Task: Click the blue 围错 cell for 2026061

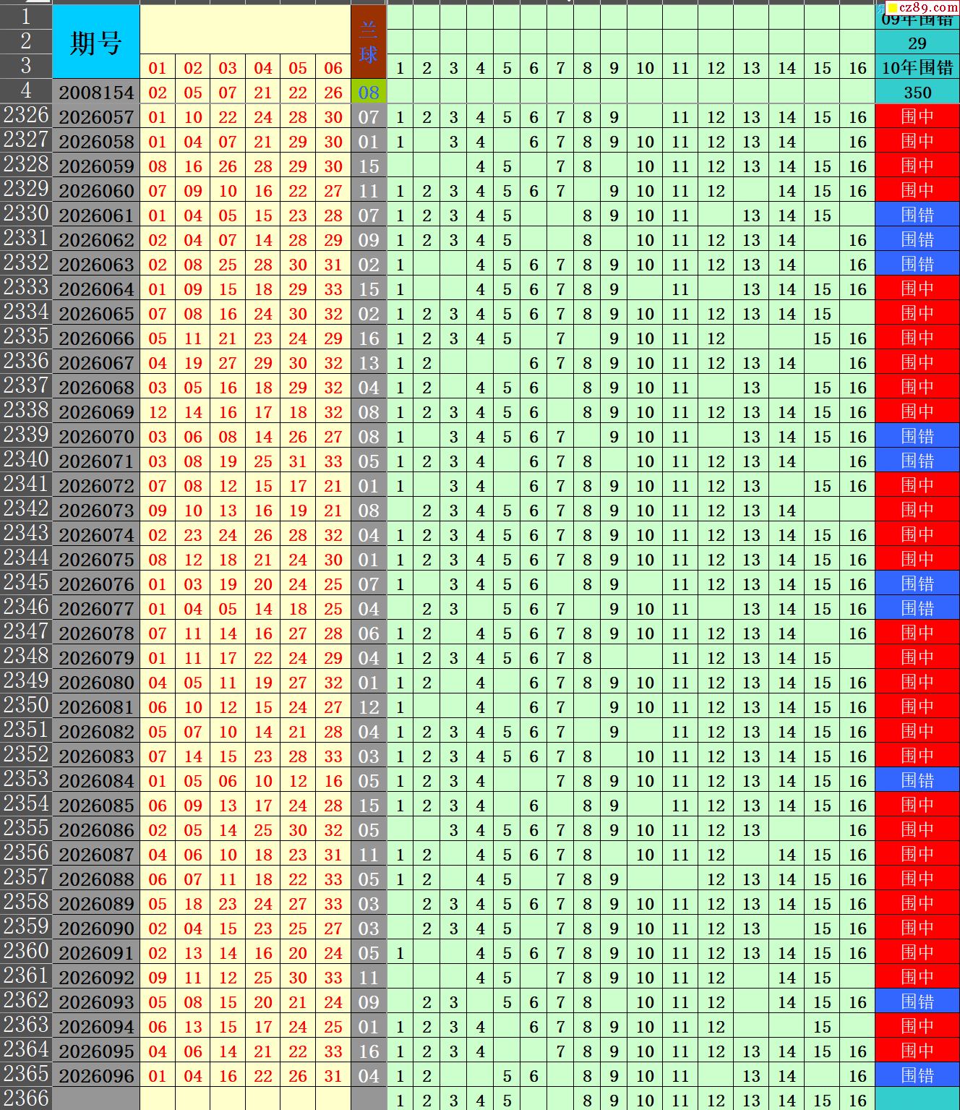Action: 917,215
